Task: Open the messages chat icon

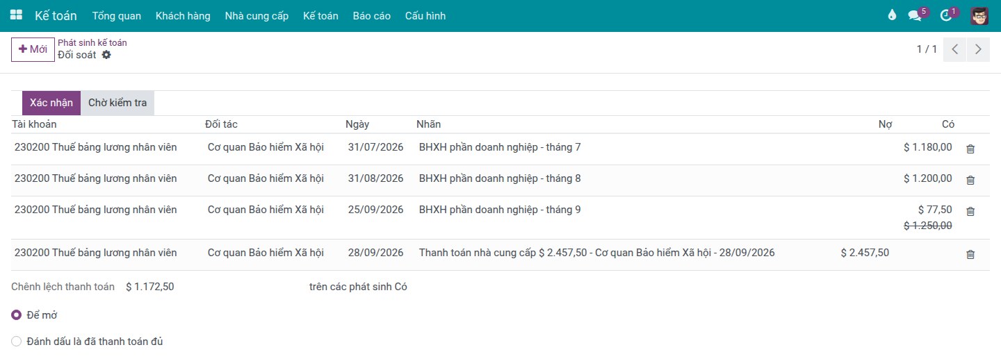Action: pyautogui.click(x=915, y=15)
